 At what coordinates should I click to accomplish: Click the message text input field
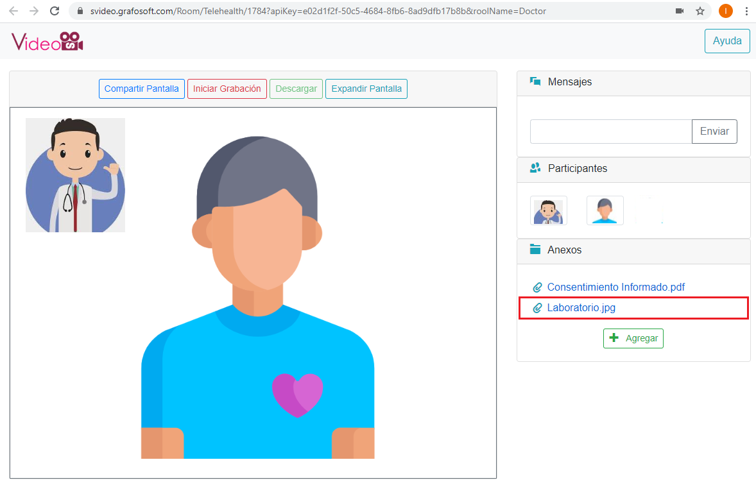(x=610, y=131)
